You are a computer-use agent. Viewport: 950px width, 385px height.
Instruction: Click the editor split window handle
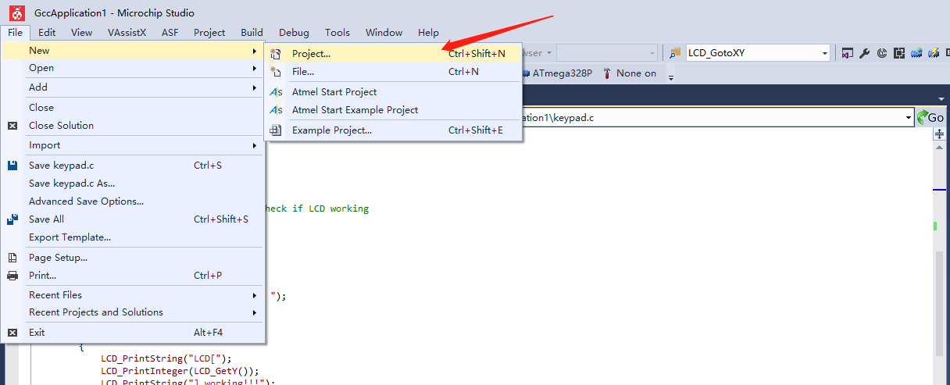point(939,134)
